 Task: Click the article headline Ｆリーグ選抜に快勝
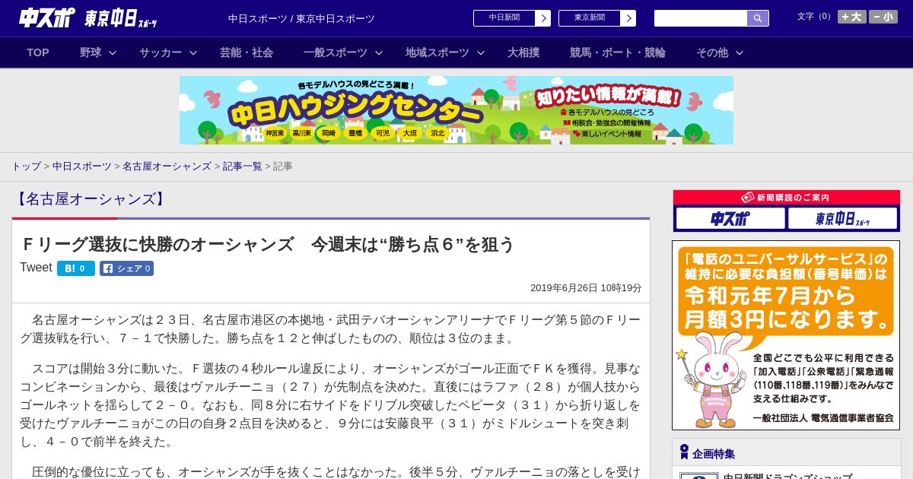point(267,244)
